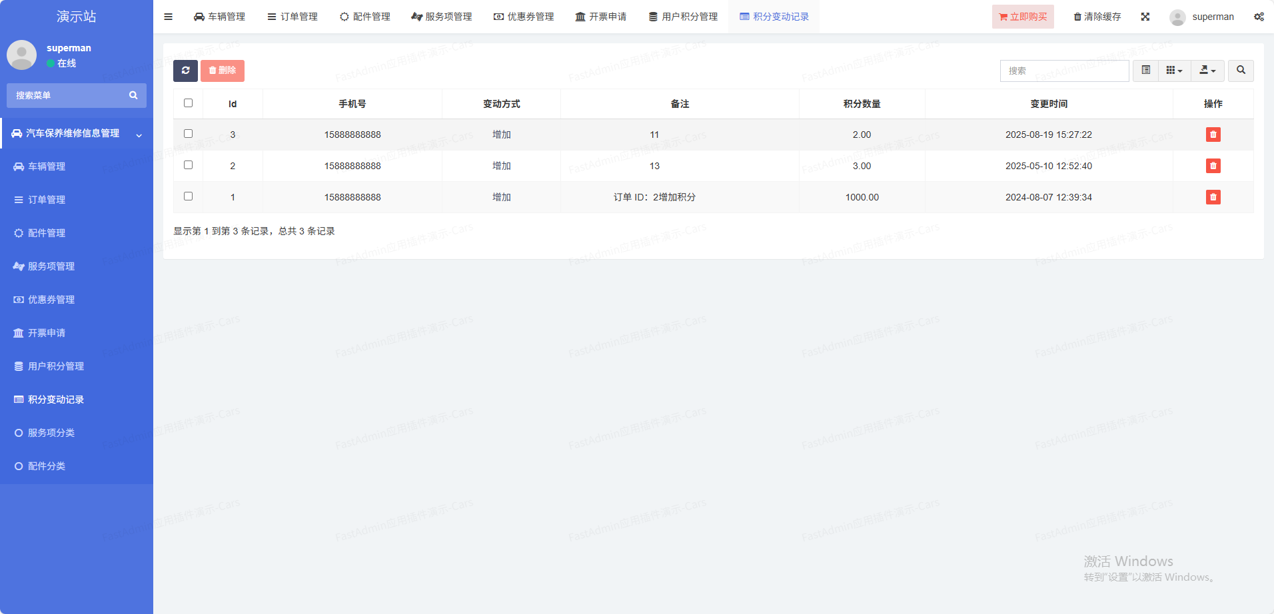Click the refresh table icon button
The image size is (1274, 614).
coord(185,71)
